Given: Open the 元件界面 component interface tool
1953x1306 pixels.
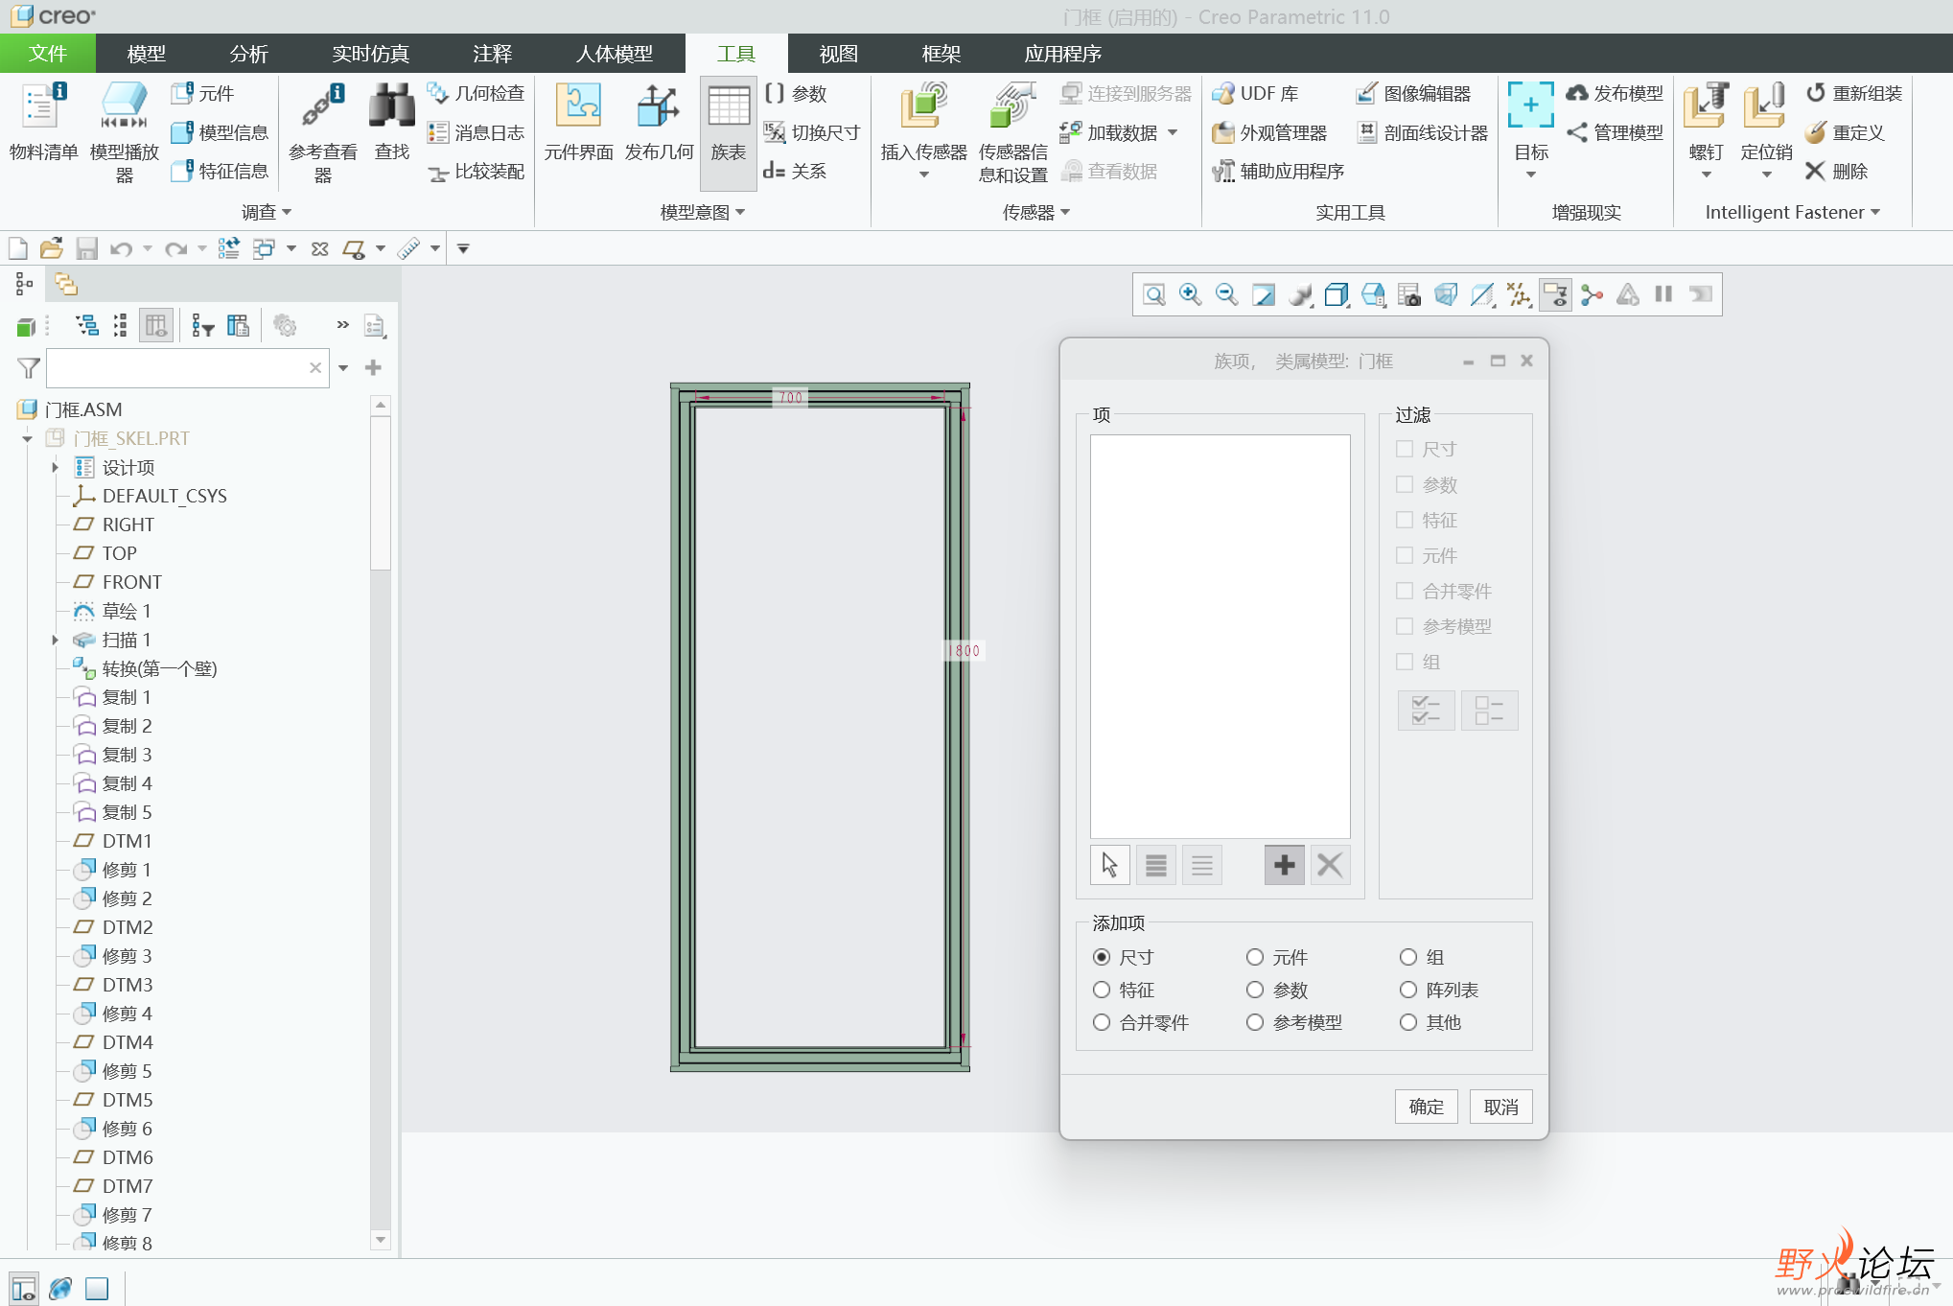Looking at the screenshot, I should pyautogui.click(x=578, y=122).
